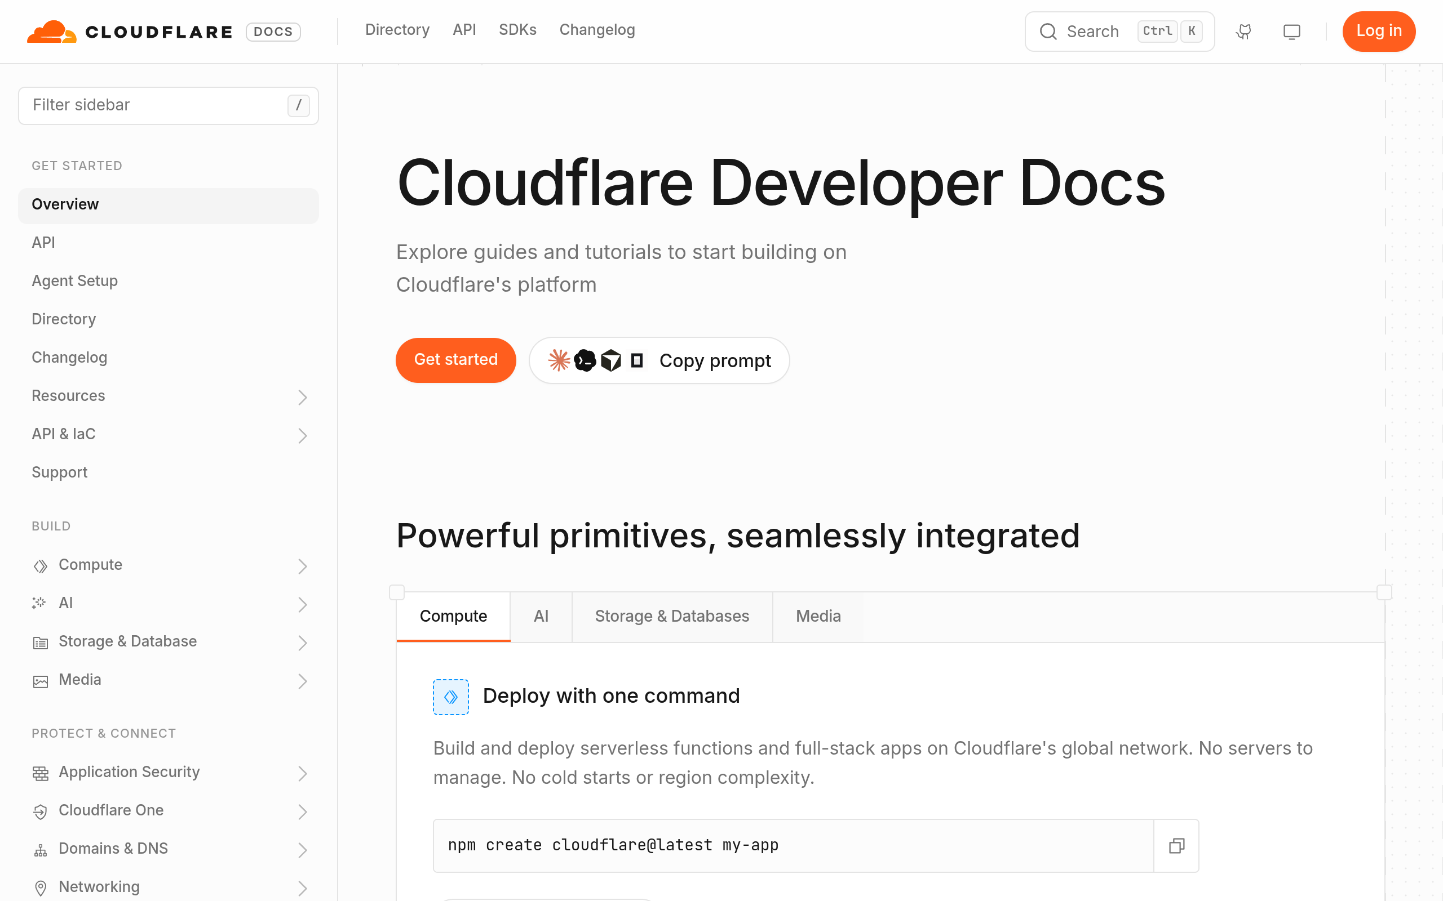Image resolution: width=1443 pixels, height=901 pixels.
Task: Click the "Cloudflare Developer Docs" heading
Action: pos(781,183)
